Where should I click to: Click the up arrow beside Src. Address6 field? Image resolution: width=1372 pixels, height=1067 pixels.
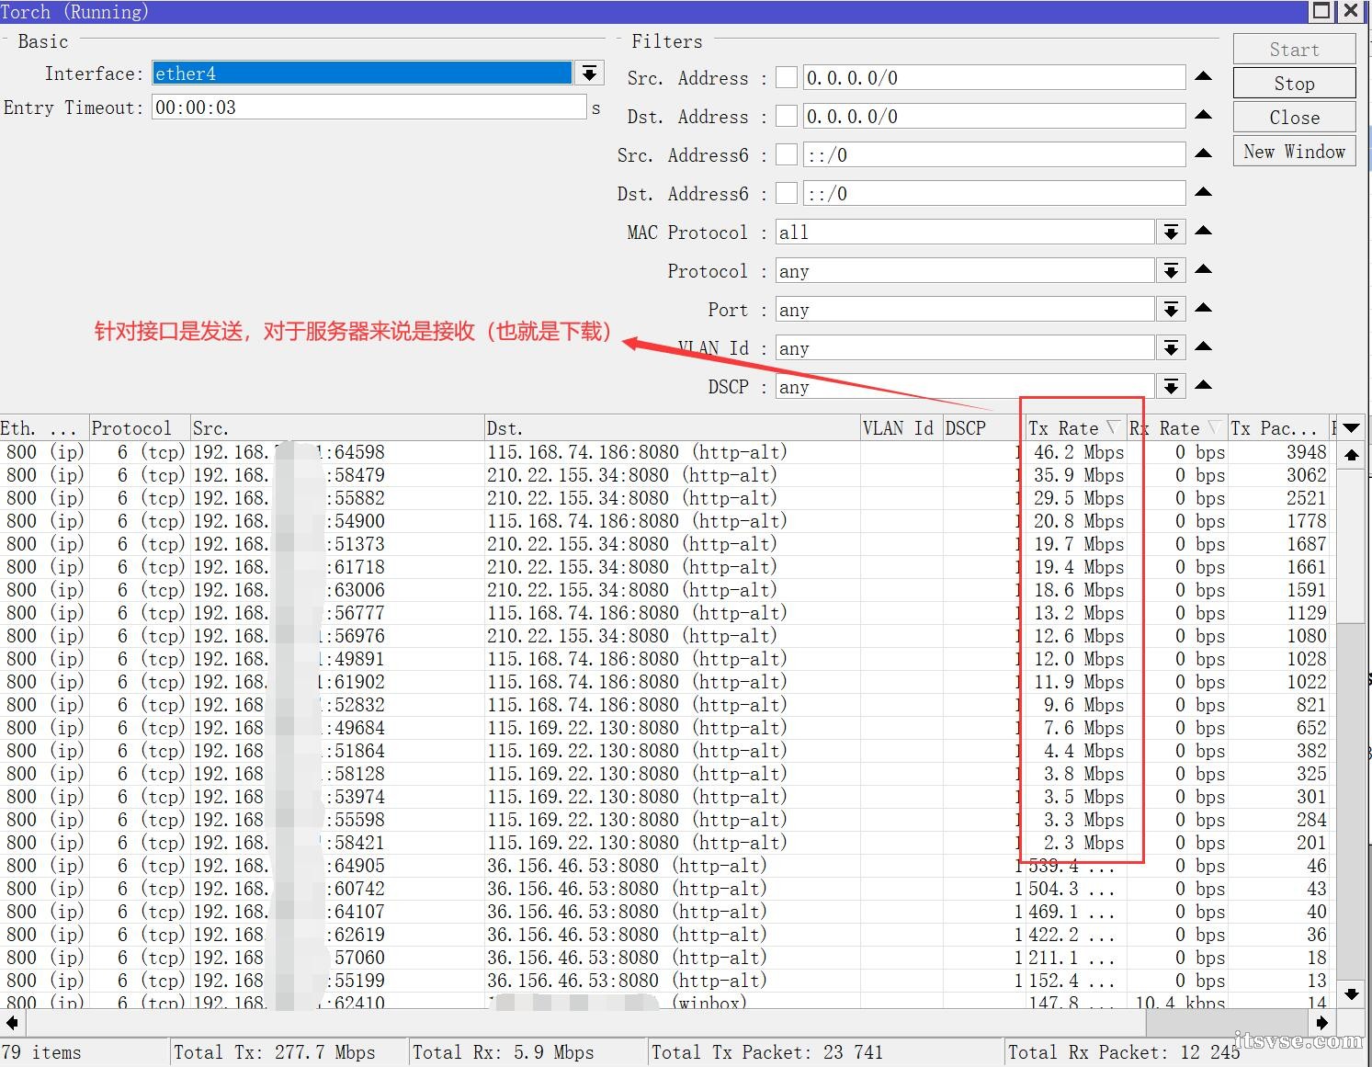point(1204,154)
